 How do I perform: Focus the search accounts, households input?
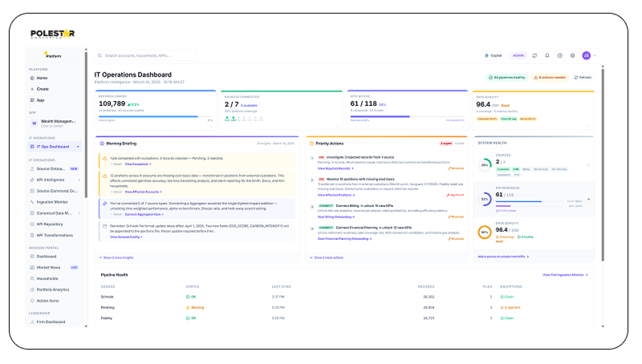tap(145, 55)
